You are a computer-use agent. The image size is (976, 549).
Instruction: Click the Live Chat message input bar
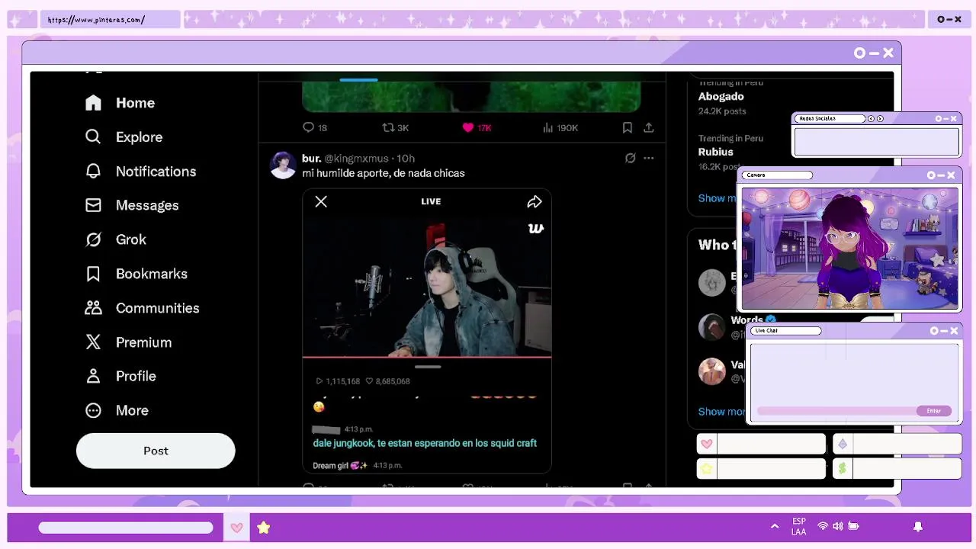(836, 411)
